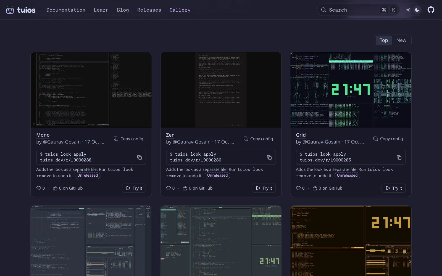Click the Unreleased badge on the Grid card
This screenshot has width=442, height=276.
(x=347, y=176)
